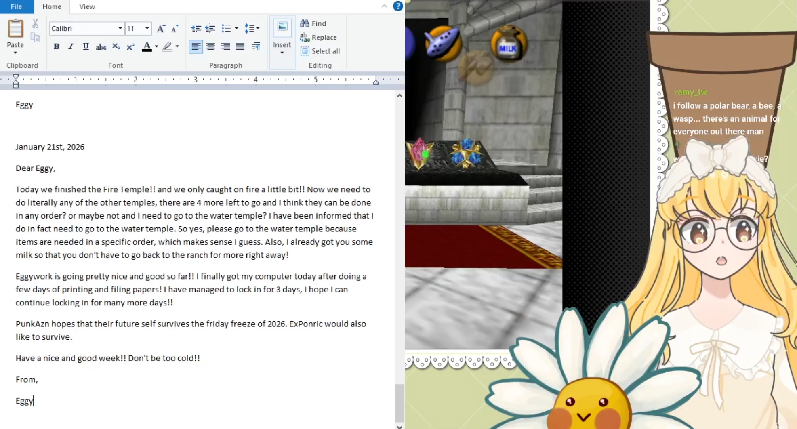The image size is (797, 429).
Task: Click the scroll up arrow in the document
Action: [399, 96]
